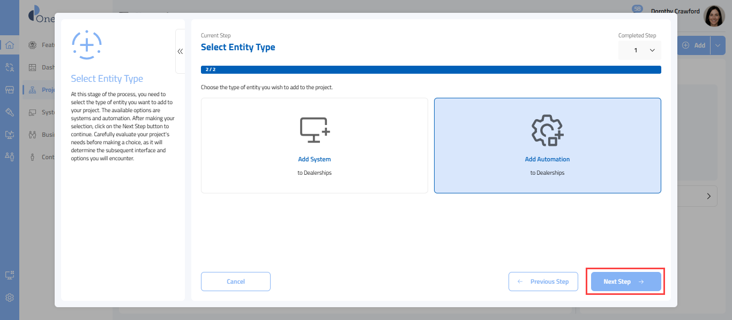Viewport: 732px width, 320px height.
Task: Click the Add Automation gear icon
Action: (x=547, y=130)
